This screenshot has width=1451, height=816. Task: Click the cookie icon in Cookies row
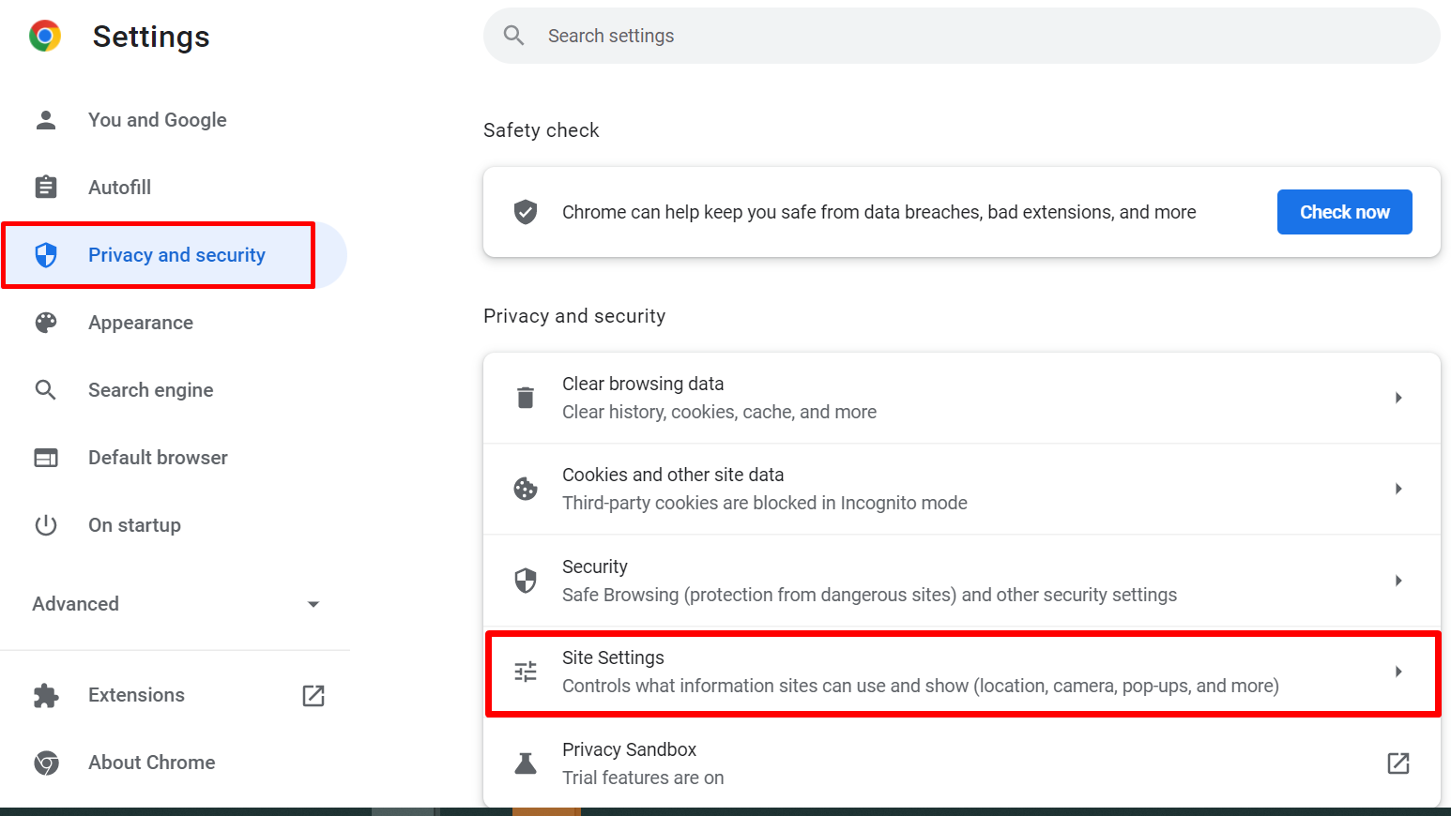tap(526, 489)
